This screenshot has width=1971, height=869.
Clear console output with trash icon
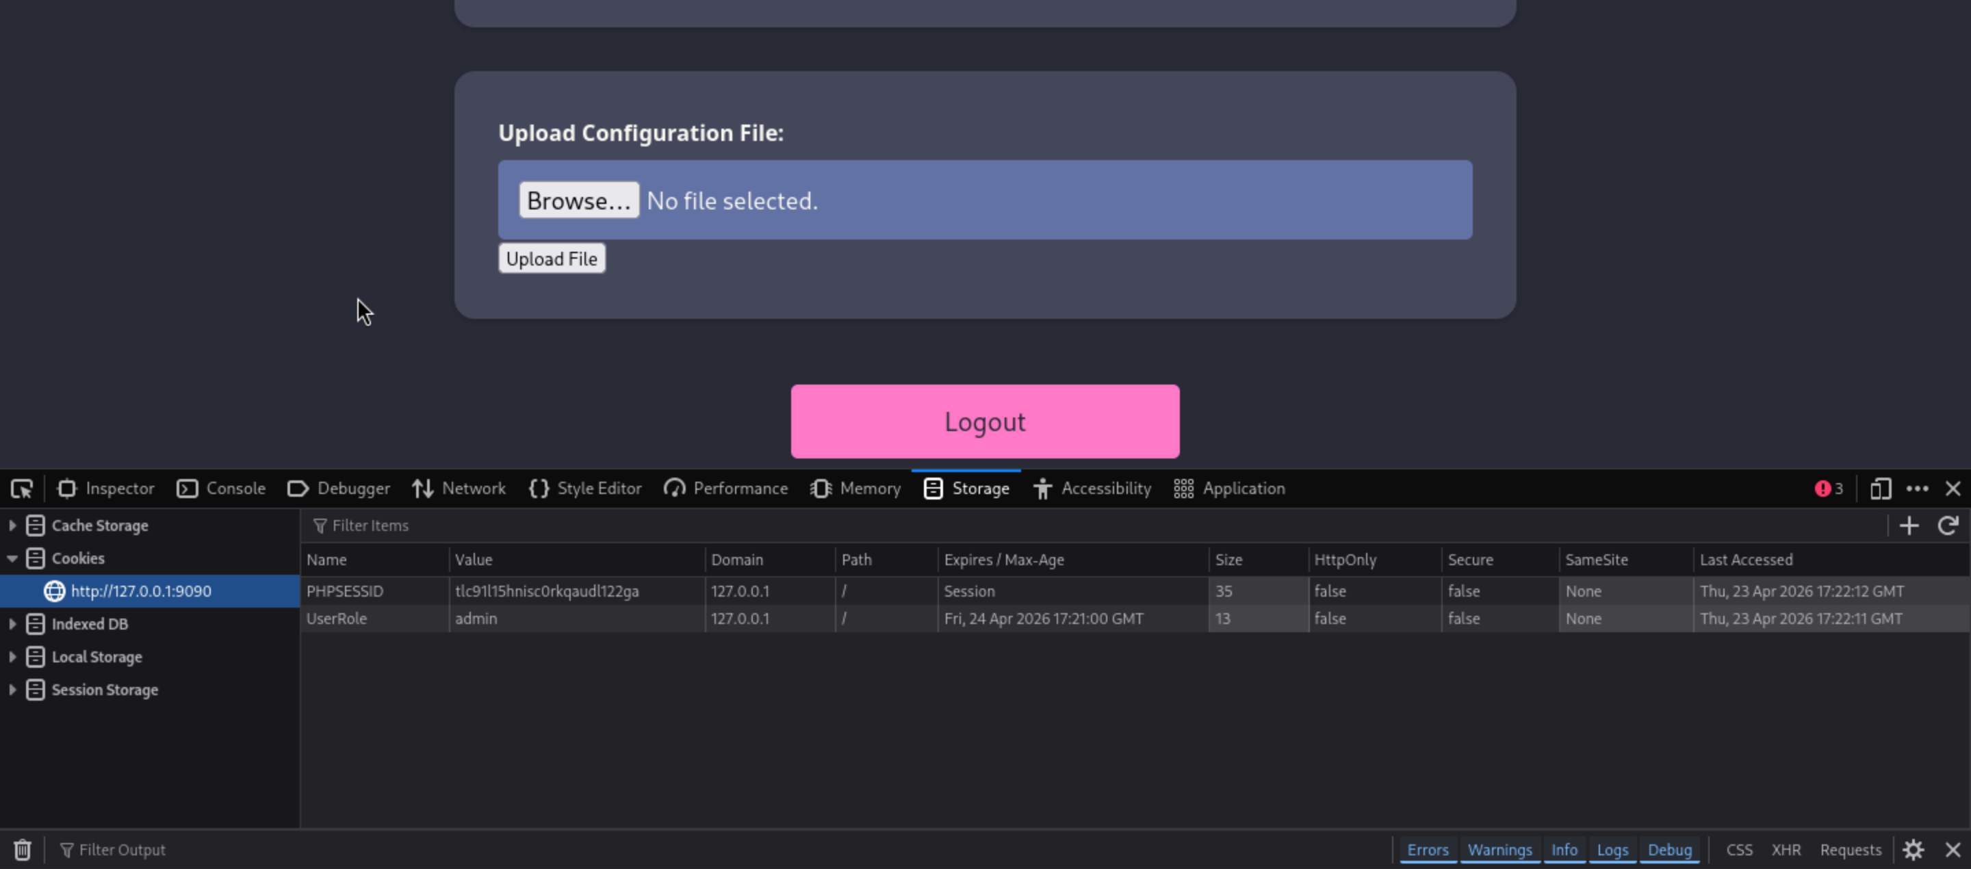22,850
